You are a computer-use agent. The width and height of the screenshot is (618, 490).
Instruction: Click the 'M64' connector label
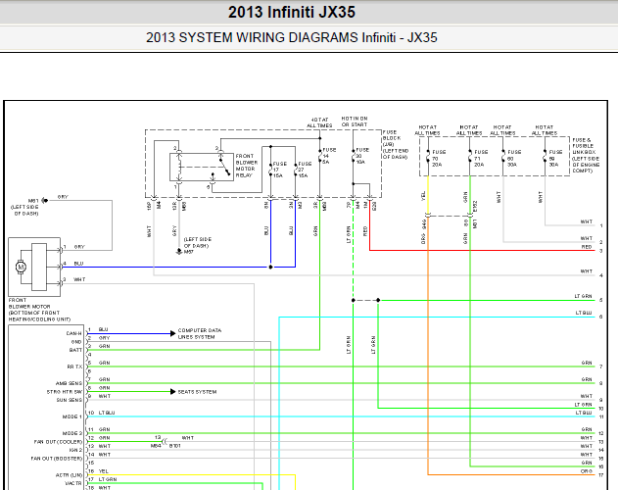tap(156, 446)
